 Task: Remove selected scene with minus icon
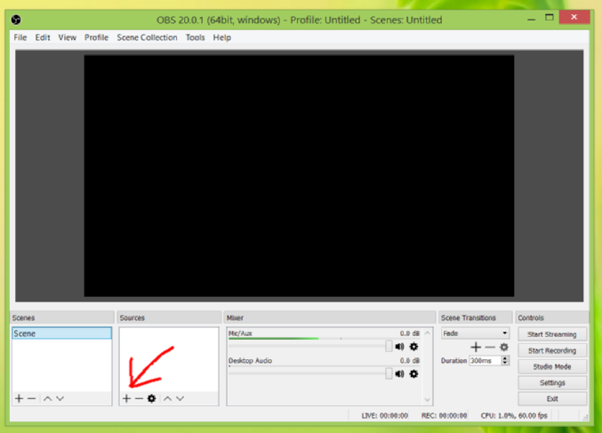32,398
